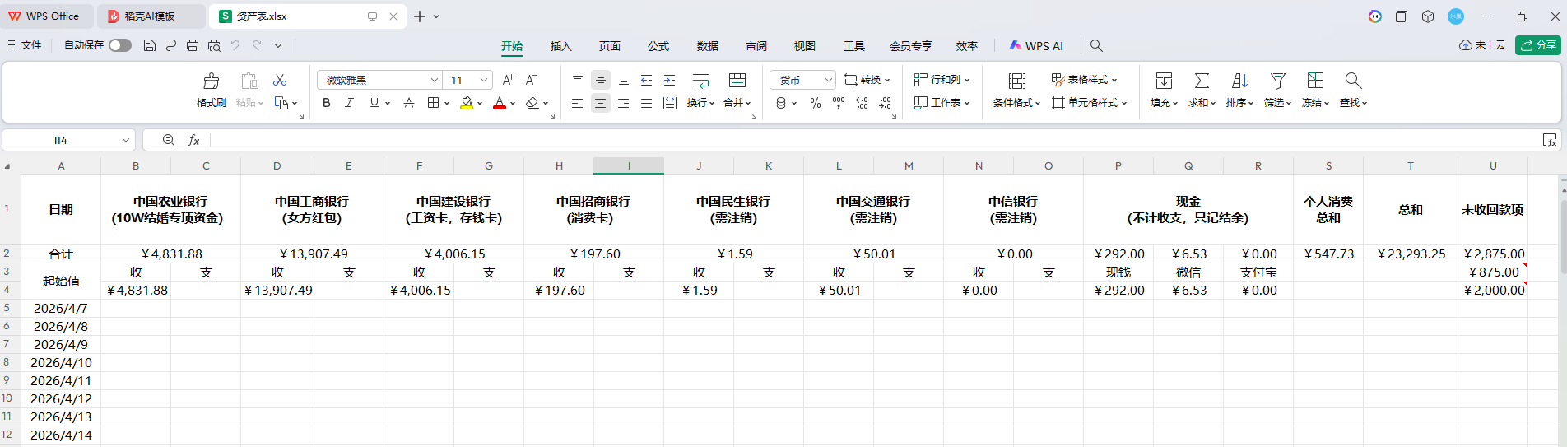The image size is (1567, 447).
Task: Click the yellow fill color swatch
Action: [x=467, y=103]
